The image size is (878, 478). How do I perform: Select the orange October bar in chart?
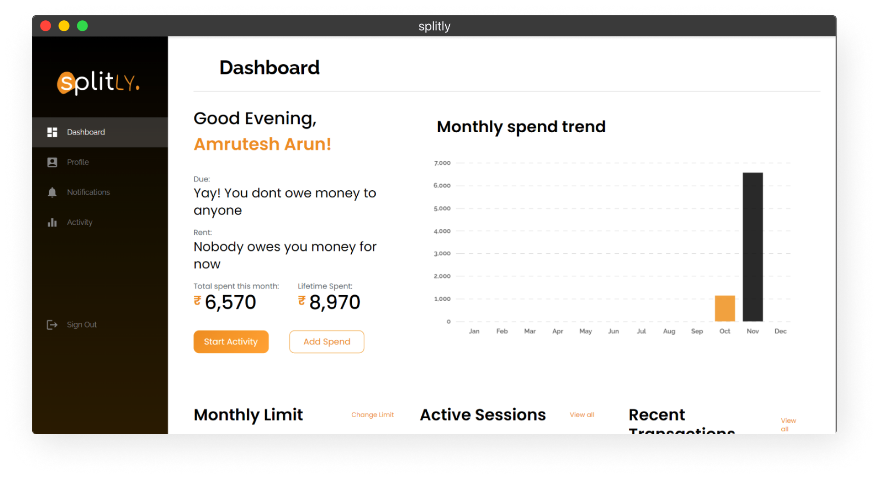(725, 308)
